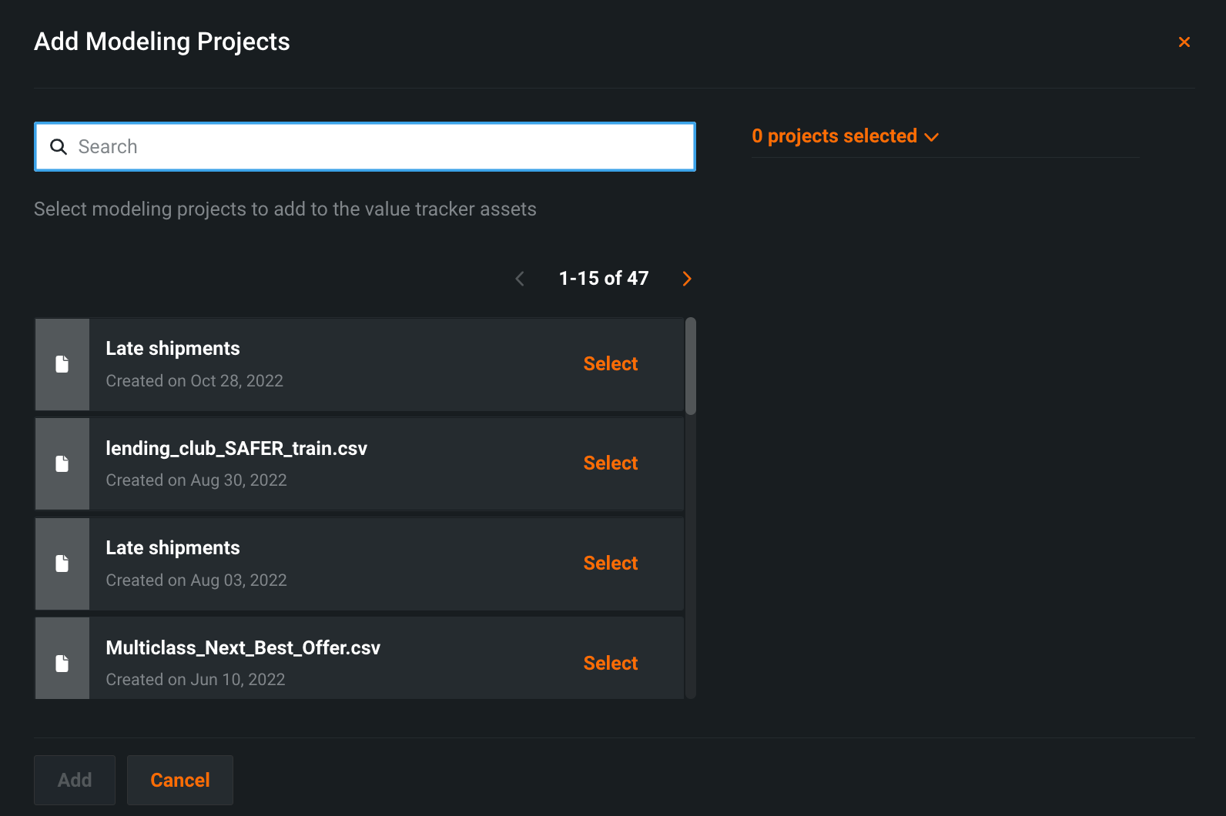Click the lending_club_SAFER_train.csv project name
Screen dimensions: 1226x816
(236, 449)
